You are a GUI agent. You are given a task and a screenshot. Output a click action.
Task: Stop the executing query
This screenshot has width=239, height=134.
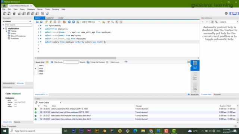(x=59, y=22)
